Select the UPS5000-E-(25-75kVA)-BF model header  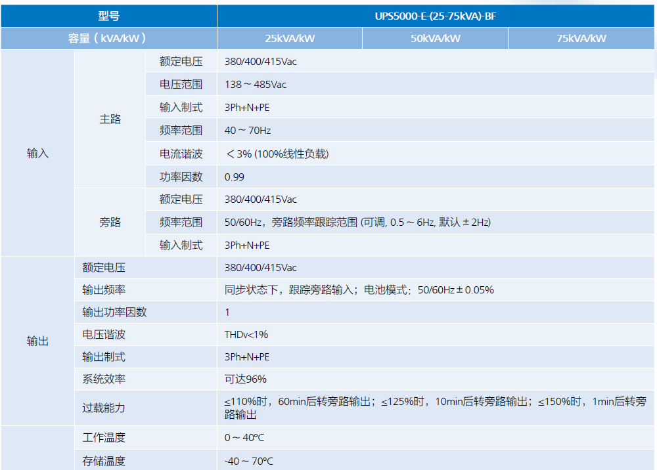[x=436, y=16]
